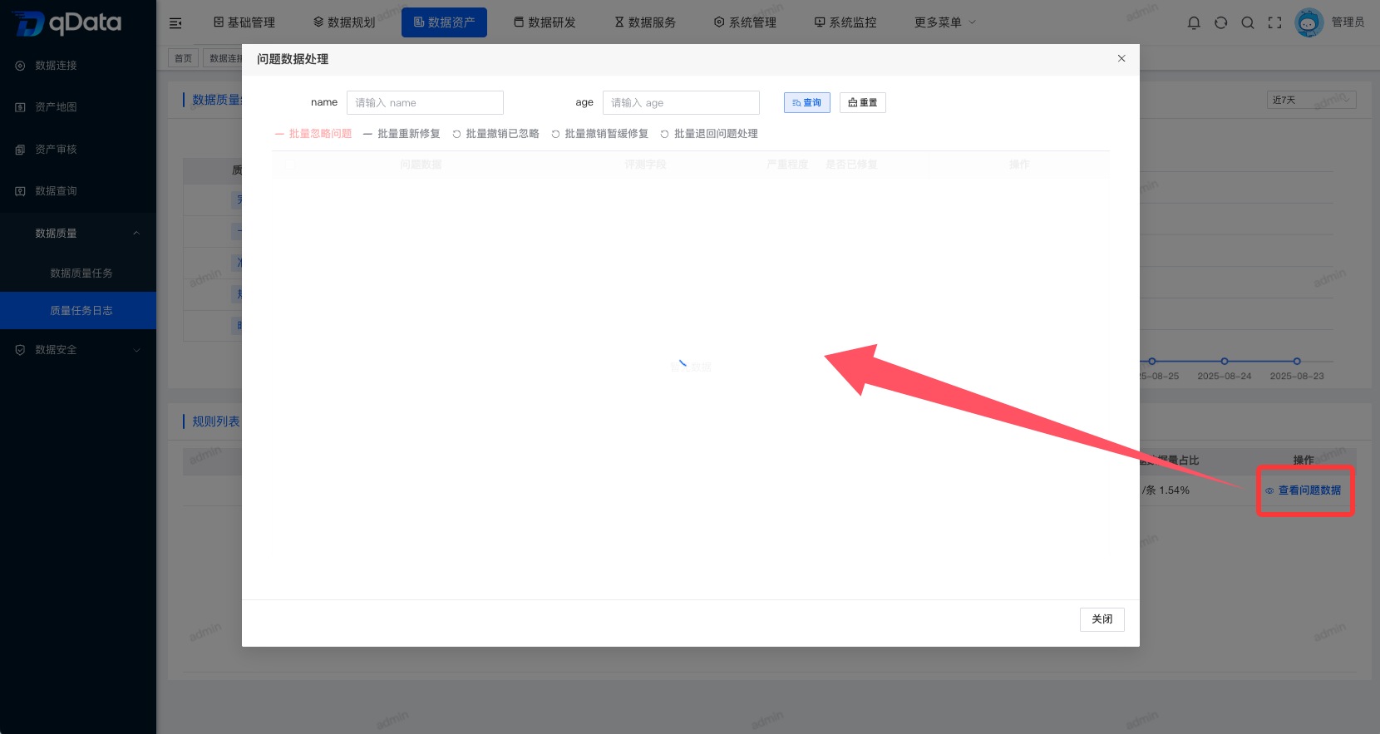Click the 管理员 username label
Screen dimensions: 1380x734
1348,22
